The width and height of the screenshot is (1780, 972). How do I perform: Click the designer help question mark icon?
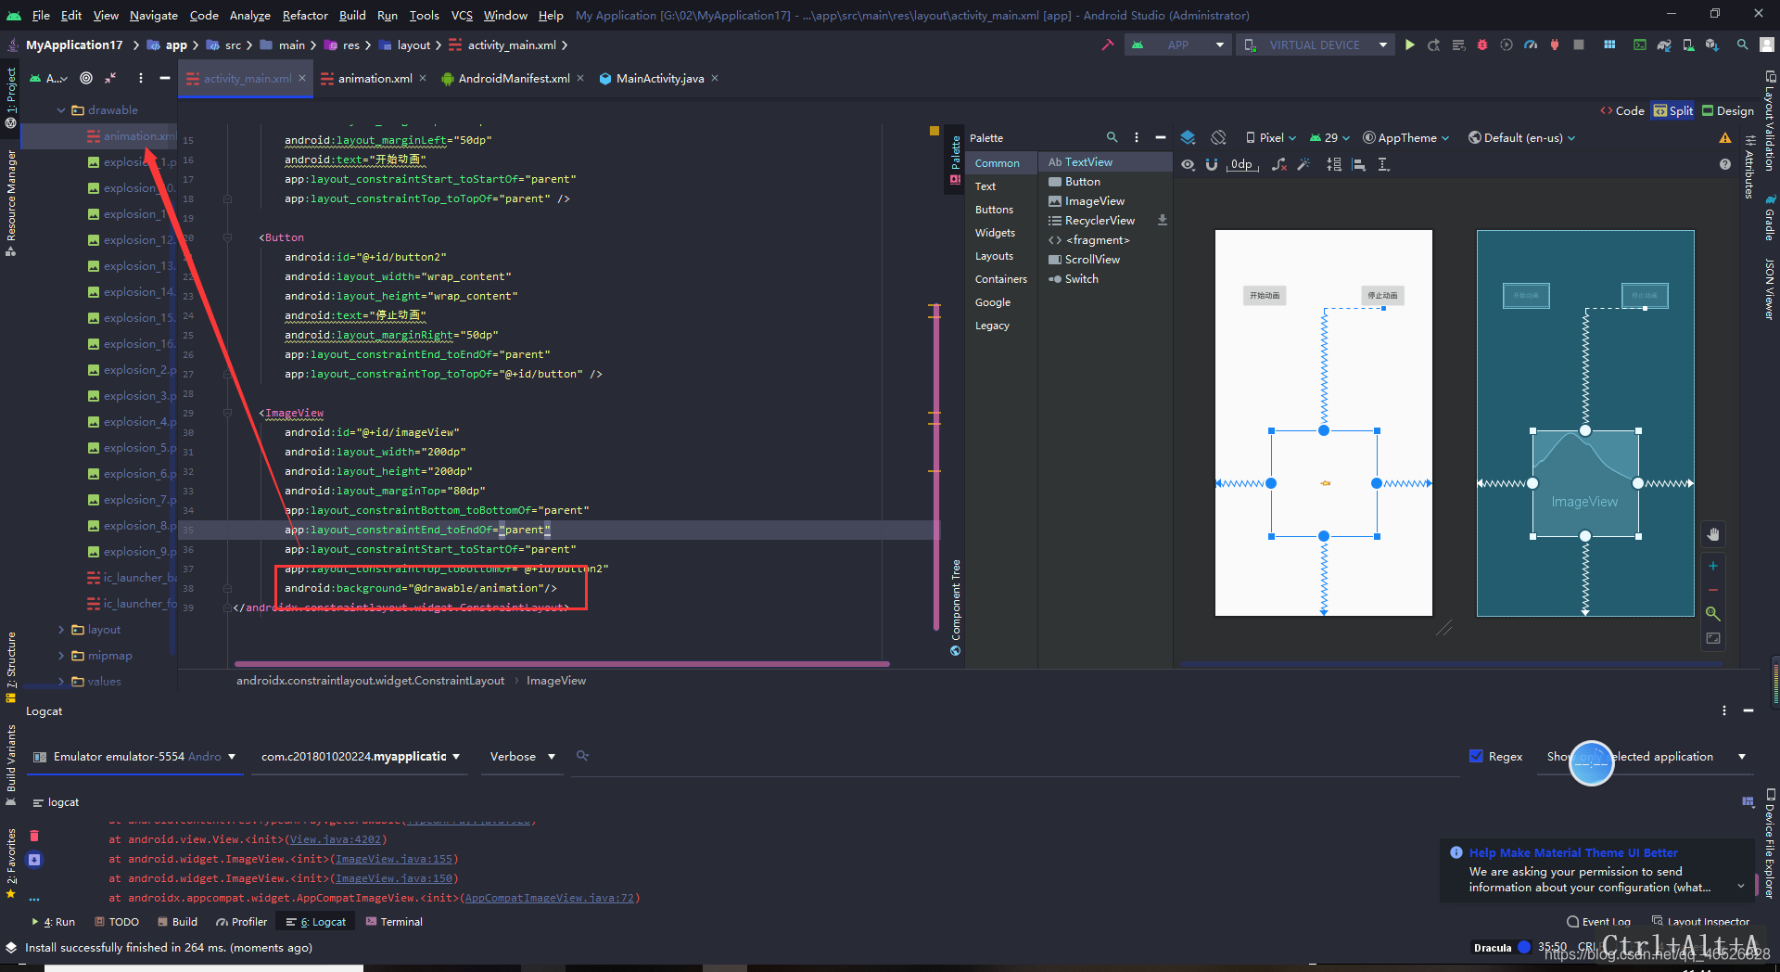pyautogui.click(x=1725, y=164)
